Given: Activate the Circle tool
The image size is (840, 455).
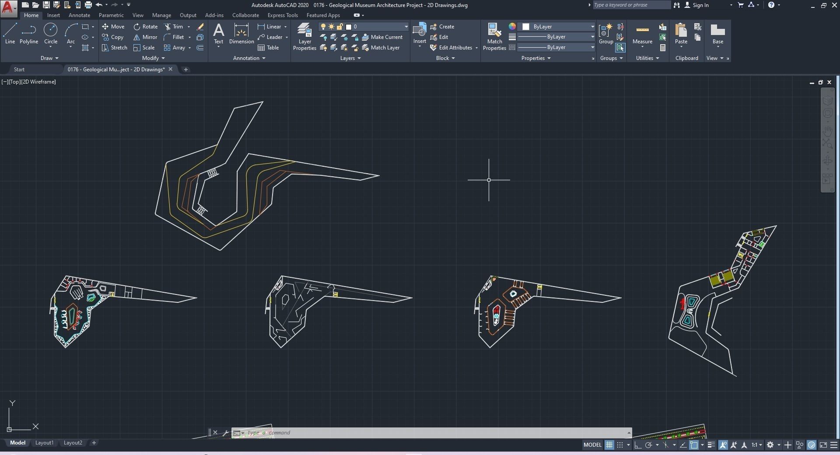Looking at the screenshot, I should (51, 34).
